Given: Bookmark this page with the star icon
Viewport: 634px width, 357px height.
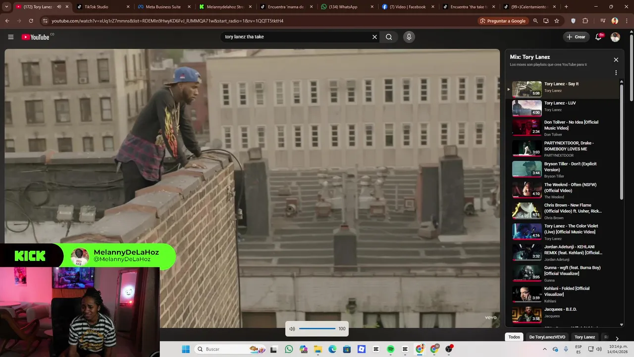Looking at the screenshot, I should point(557,21).
